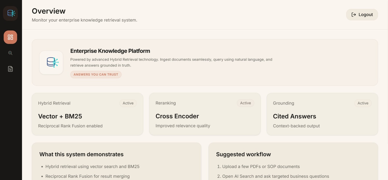
Task: Click bullet Reciprocal Rank Fusion for result merging
Action: tap(87, 176)
